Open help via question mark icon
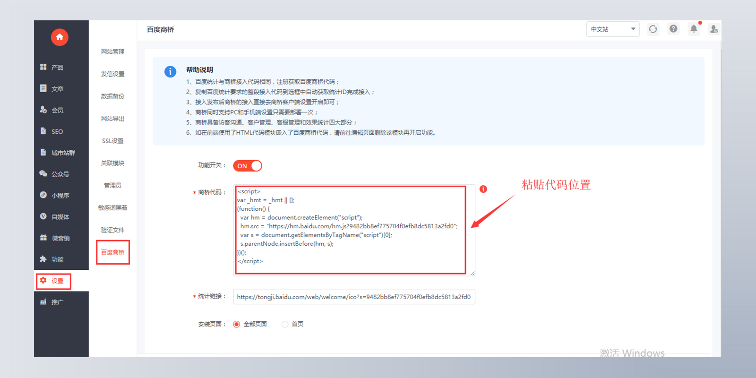Viewport: 756px width, 378px height. tap(673, 29)
